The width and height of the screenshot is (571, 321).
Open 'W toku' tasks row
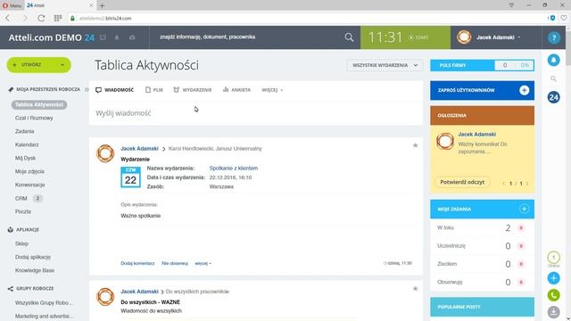click(482, 228)
